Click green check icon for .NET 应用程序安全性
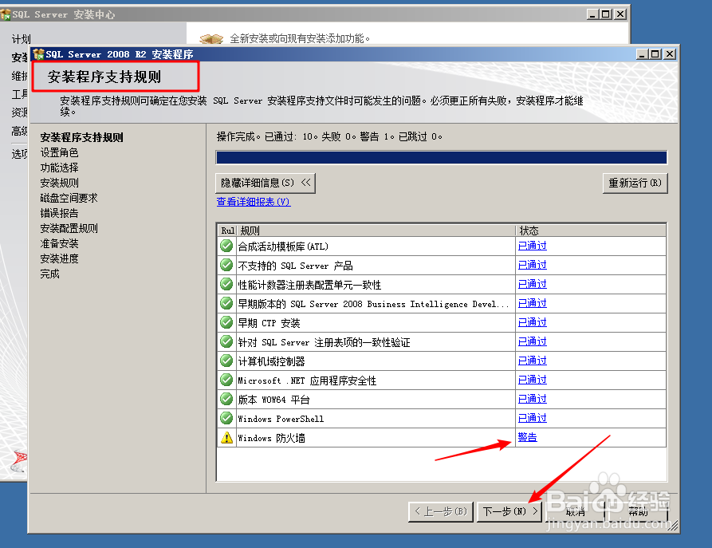This screenshot has width=712, height=548. 226,380
